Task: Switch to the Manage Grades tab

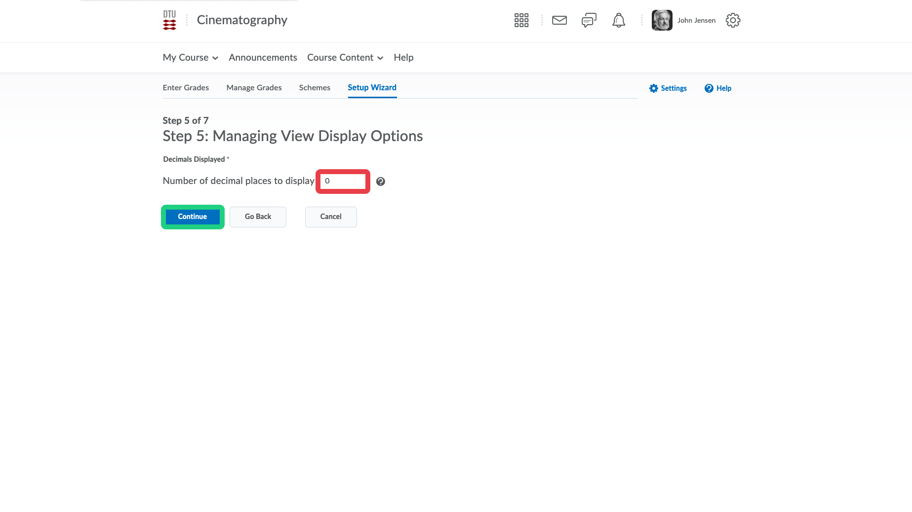Action: 254,88
